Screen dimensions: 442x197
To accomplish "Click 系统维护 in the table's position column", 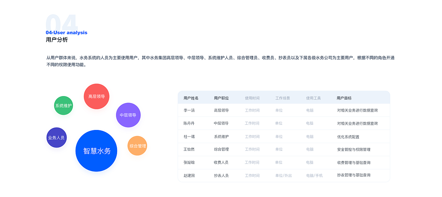I will pyautogui.click(x=221, y=137).
